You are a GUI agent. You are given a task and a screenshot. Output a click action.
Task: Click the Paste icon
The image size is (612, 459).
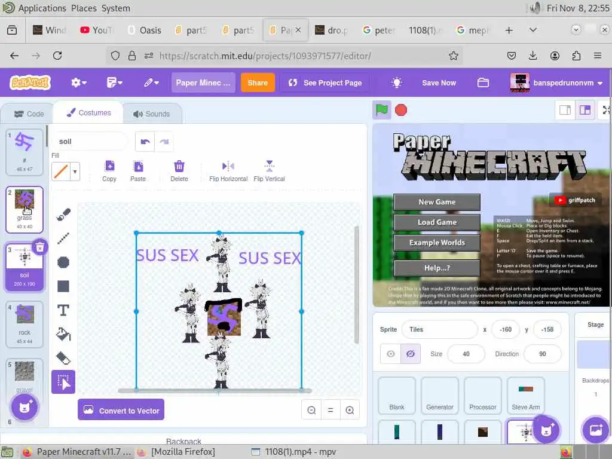(x=138, y=171)
